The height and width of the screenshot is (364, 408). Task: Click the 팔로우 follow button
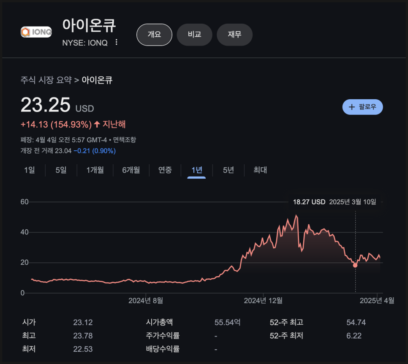(x=362, y=107)
